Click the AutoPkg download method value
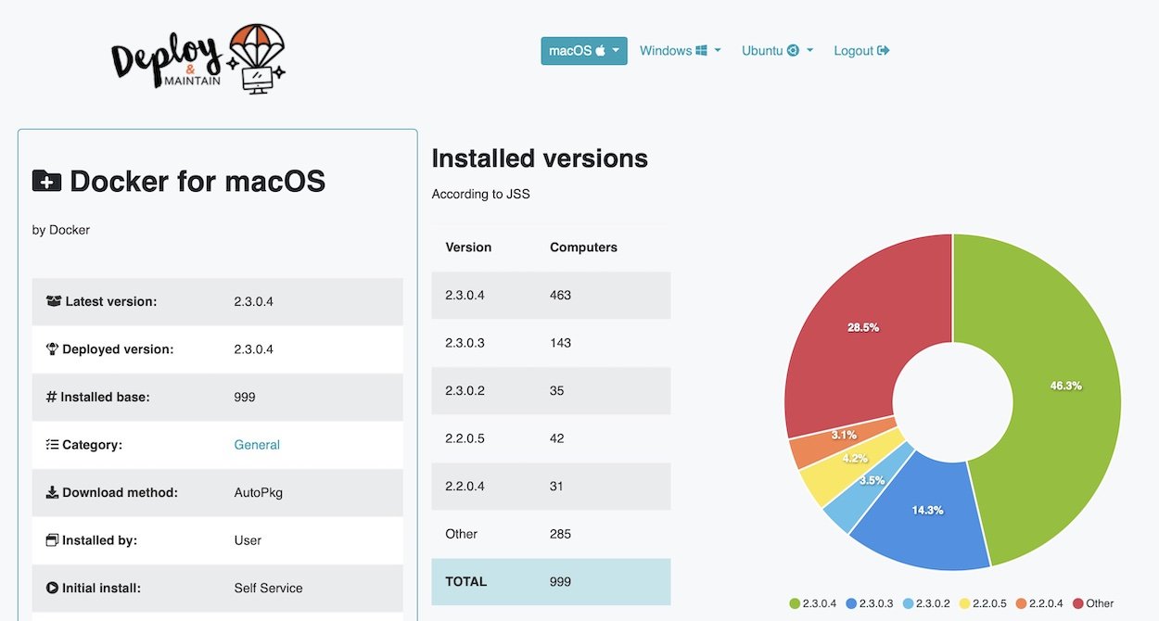This screenshot has height=621, width=1159. [x=259, y=492]
